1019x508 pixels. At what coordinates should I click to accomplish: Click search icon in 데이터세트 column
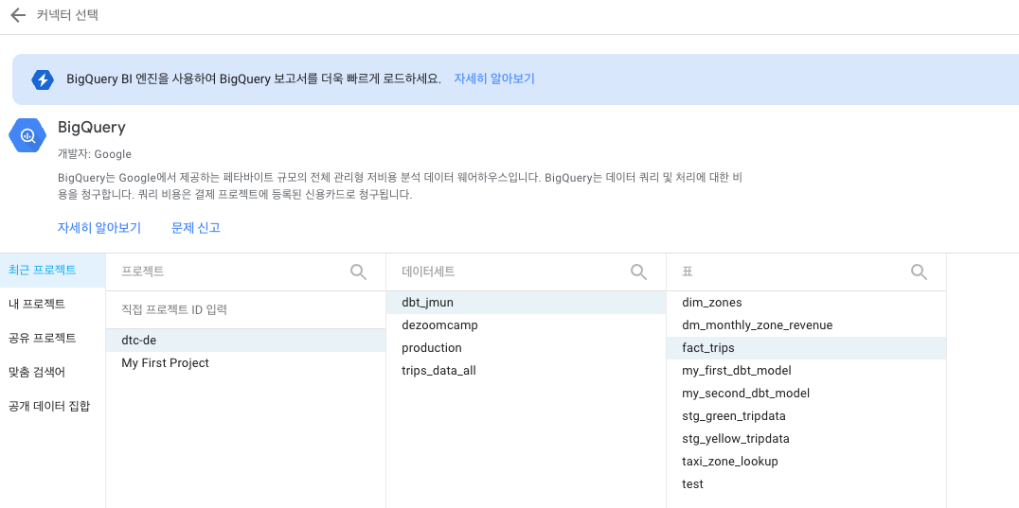pos(639,272)
